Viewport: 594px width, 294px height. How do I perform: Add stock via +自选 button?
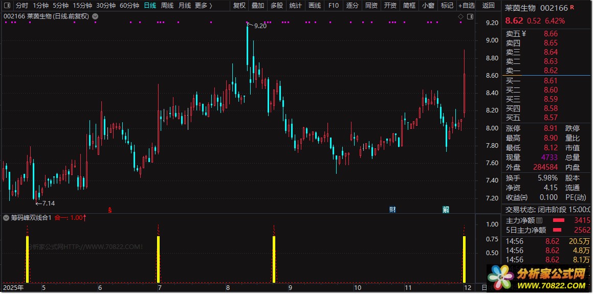click(466, 6)
